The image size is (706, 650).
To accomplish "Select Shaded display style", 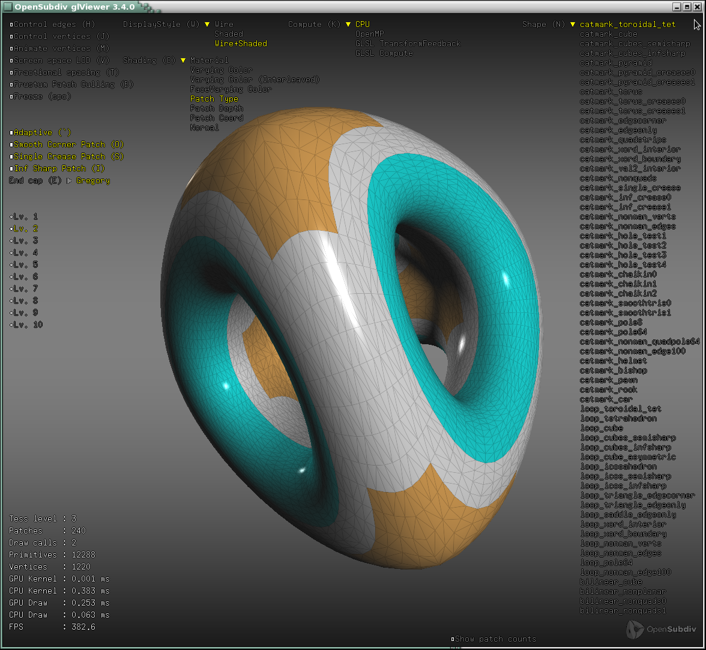I will pos(229,34).
